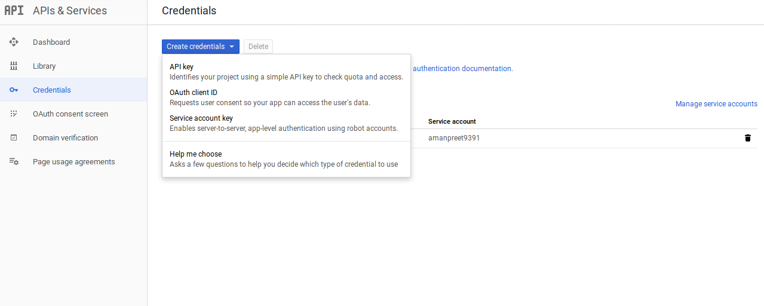Click the disabled Delete button
764x306 pixels.
[x=258, y=47]
